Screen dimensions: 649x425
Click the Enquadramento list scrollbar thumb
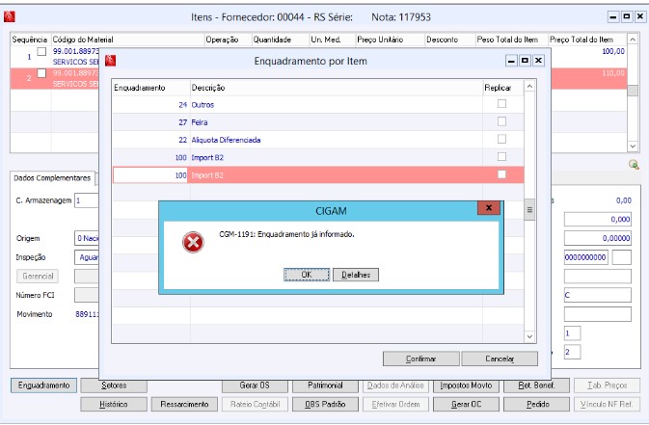point(529,209)
